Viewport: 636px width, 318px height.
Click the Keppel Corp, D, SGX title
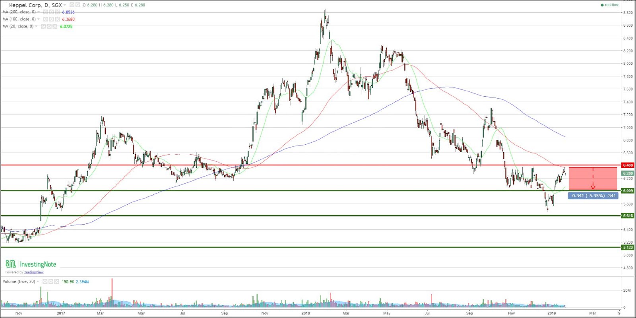[x=35, y=5]
